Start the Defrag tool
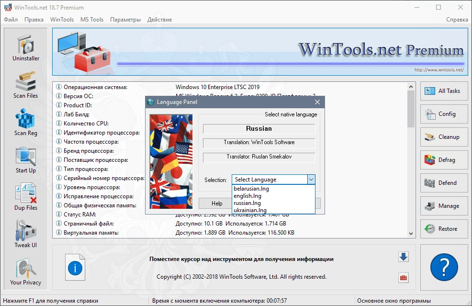This screenshot has width=472, height=306. (x=444, y=160)
